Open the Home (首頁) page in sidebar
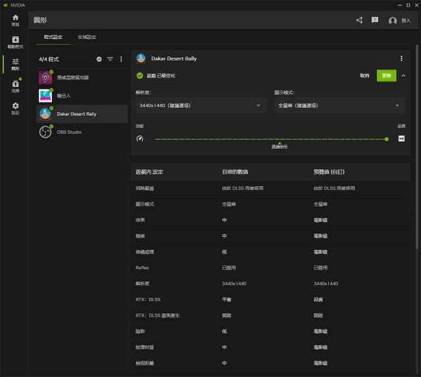 pyautogui.click(x=15, y=20)
